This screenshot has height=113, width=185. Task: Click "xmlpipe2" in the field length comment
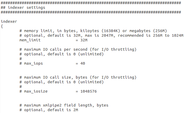pyautogui.click(x=52, y=105)
